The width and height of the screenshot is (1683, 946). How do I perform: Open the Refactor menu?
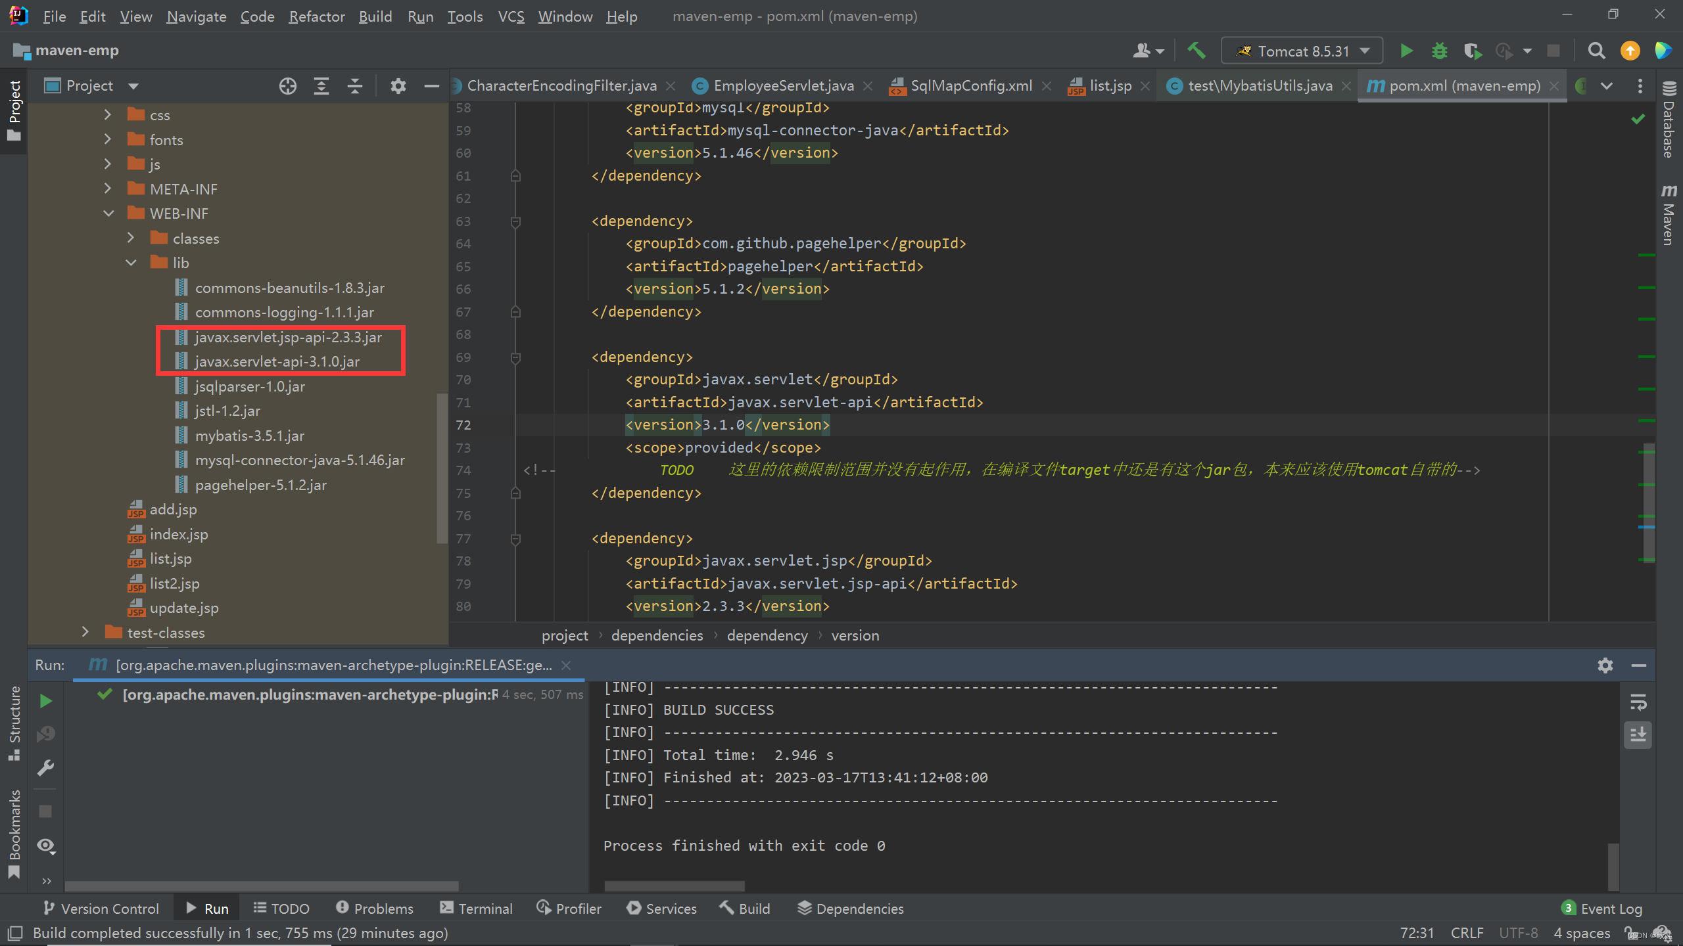[316, 16]
